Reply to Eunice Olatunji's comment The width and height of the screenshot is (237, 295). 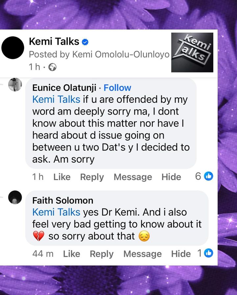click(92, 177)
